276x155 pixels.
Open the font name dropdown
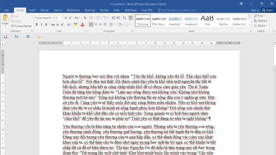(x=52, y=18)
